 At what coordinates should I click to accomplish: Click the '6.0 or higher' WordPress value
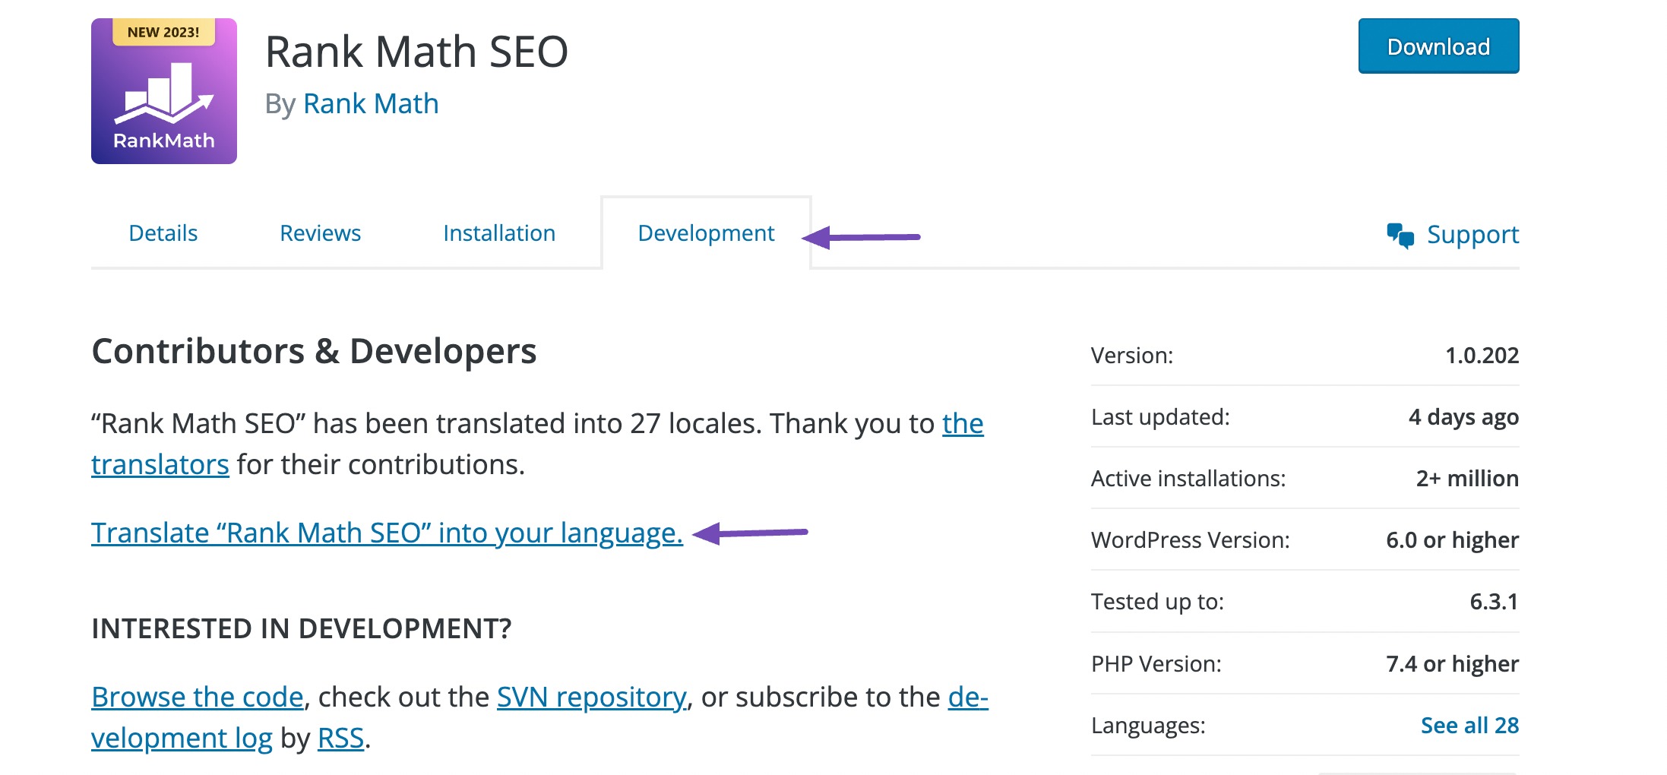click(x=1452, y=540)
